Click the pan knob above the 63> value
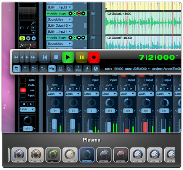The height and width of the screenshot is (170, 183). tap(164, 103)
